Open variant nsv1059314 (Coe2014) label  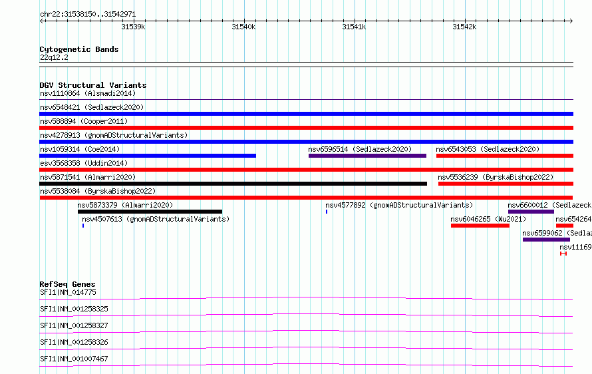point(80,149)
